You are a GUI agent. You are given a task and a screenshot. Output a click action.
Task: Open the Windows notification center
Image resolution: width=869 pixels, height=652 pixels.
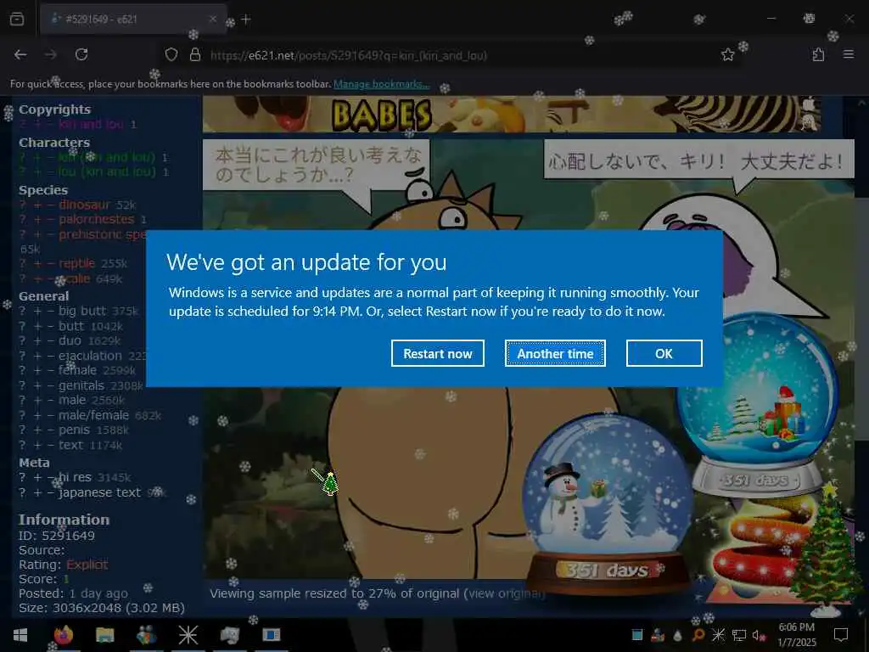[x=841, y=635]
